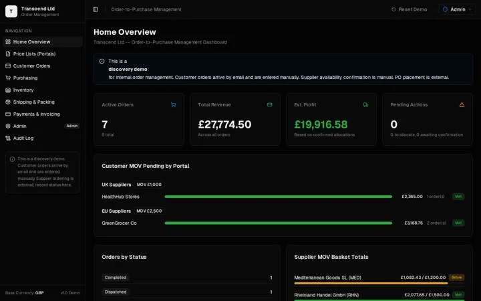Click the Completed status chip

[116, 278]
